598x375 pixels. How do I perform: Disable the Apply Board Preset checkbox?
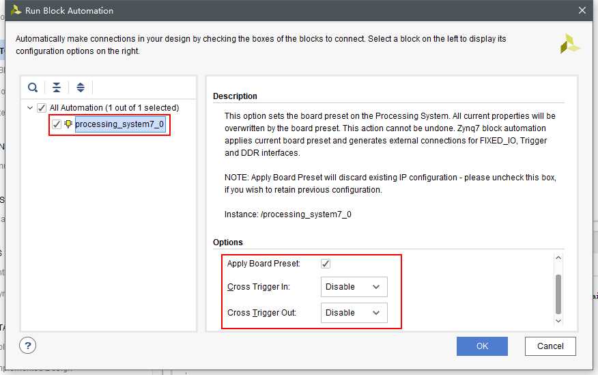[326, 264]
